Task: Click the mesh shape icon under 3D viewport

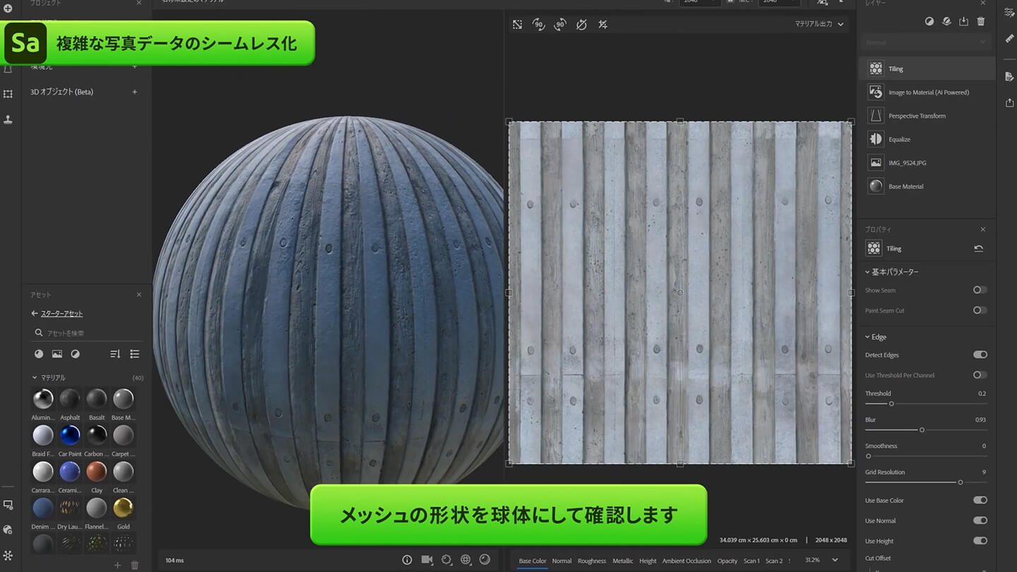Action: pyautogui.click(x=446, y=560)
